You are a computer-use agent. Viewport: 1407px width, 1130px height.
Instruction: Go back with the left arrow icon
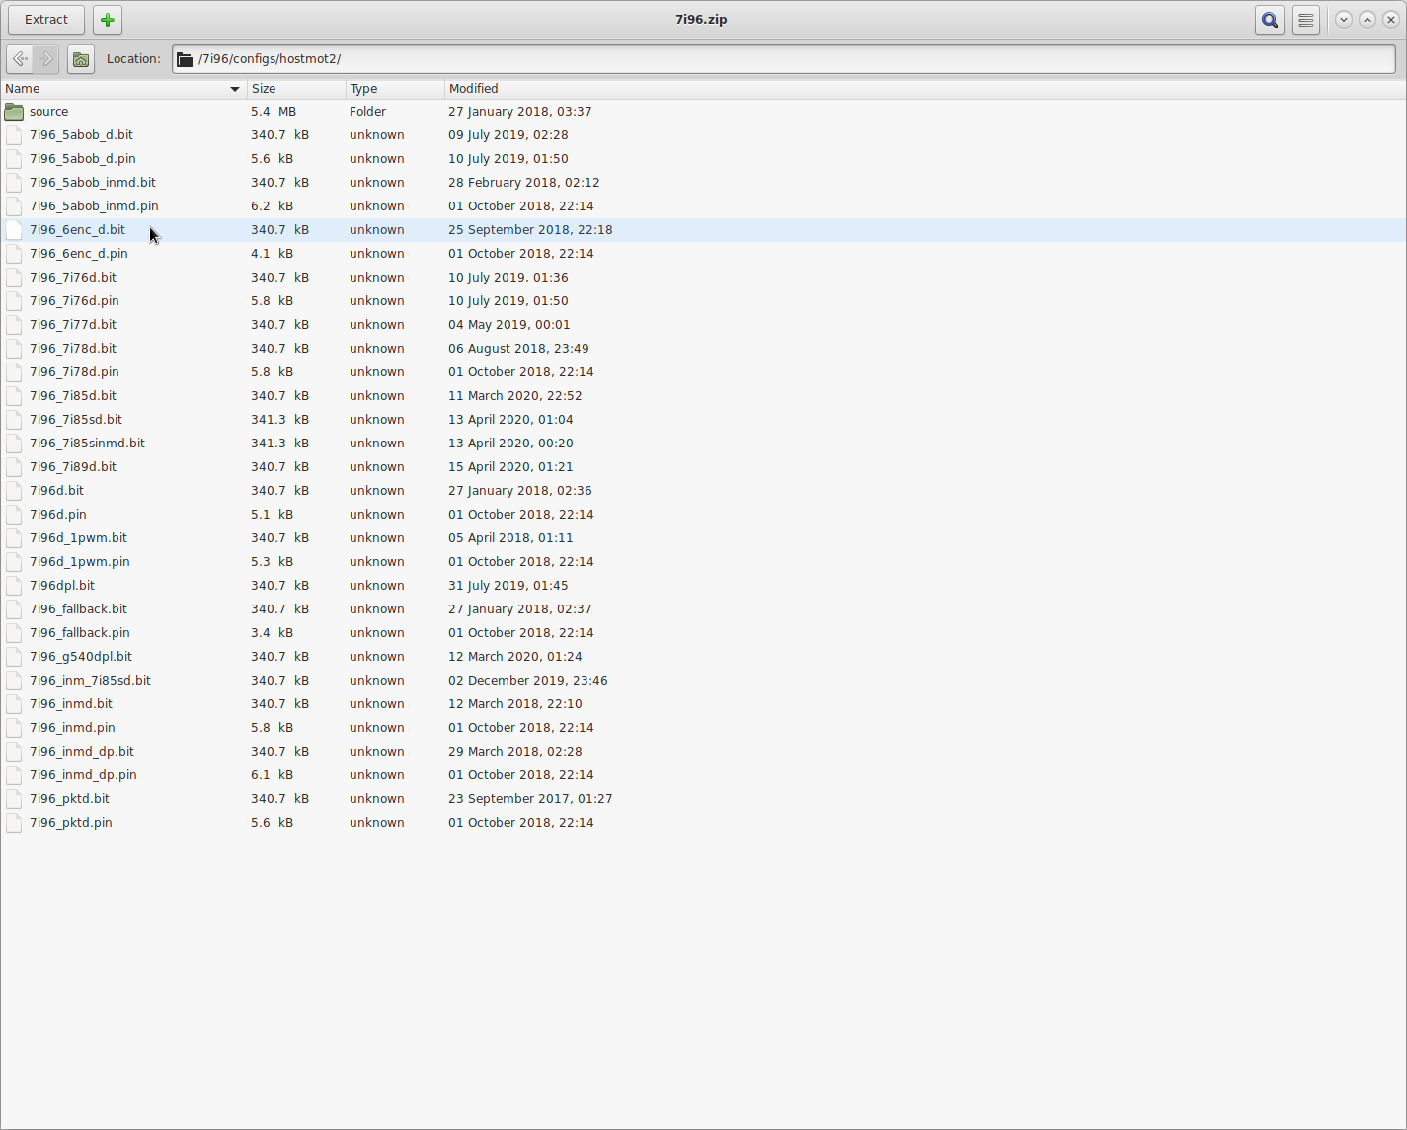tap(20, 59)
